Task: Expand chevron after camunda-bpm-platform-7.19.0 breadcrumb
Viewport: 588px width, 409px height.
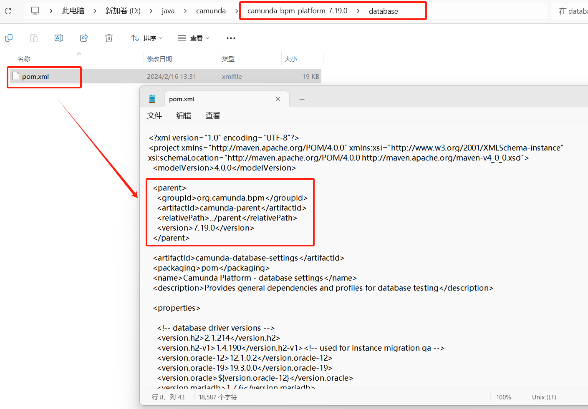Action: click(x=358, y=11)
